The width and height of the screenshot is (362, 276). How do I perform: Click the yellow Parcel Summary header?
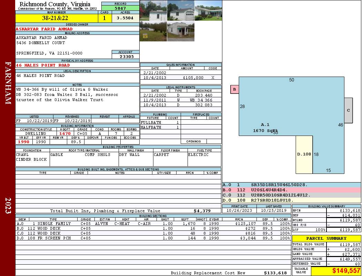pyautogui.click(x=326, y=238)
